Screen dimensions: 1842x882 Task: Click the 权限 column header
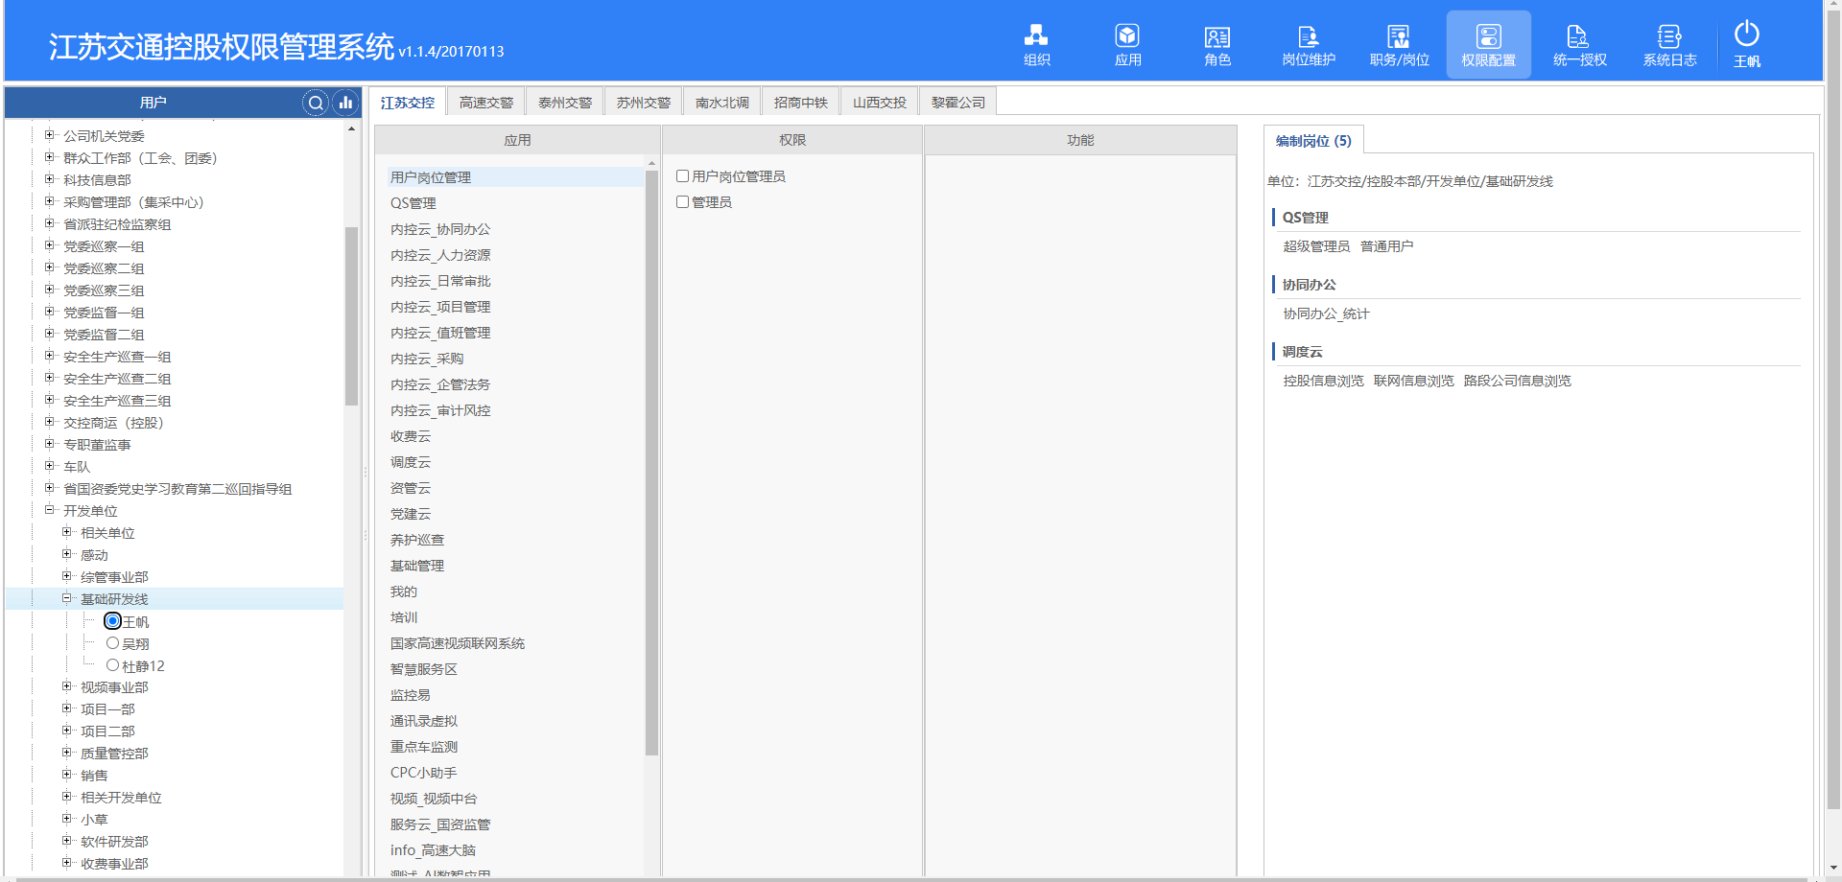(792, 140)
